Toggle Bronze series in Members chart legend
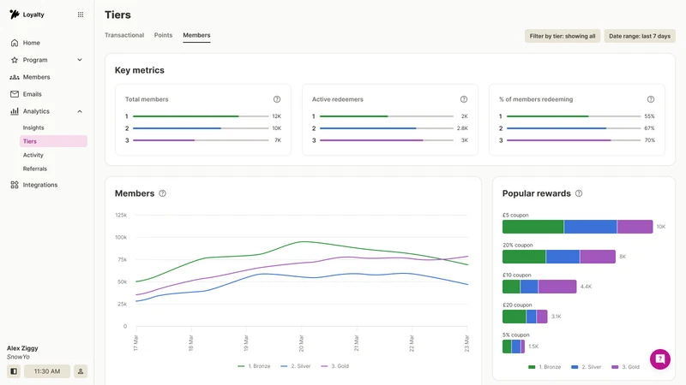686x385 pixels. (x=254, y=366)
